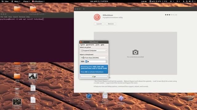Select the Warcraft document icon on the desktop
This screenshot has width=197, height=110.
(105, 96)
